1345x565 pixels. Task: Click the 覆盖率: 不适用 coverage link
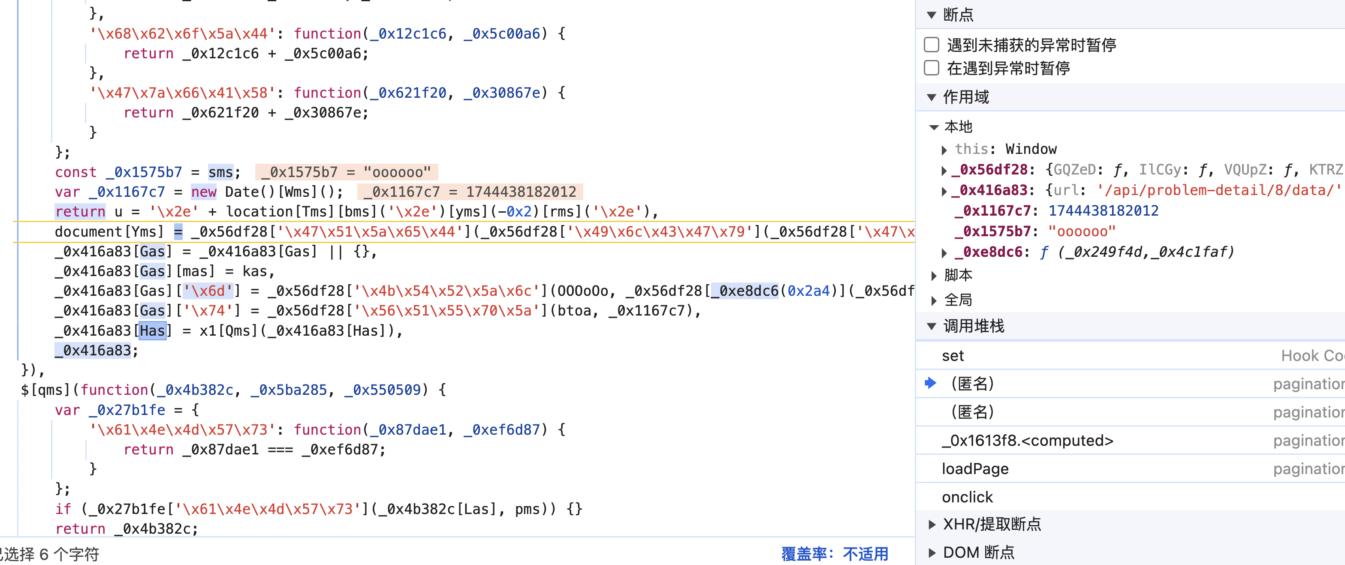(x=834, y=553)
